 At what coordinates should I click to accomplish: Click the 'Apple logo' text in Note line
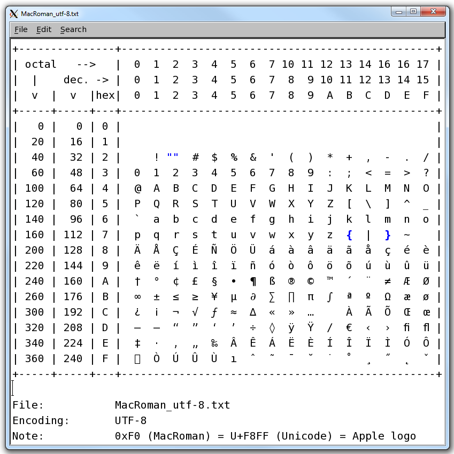384,436
